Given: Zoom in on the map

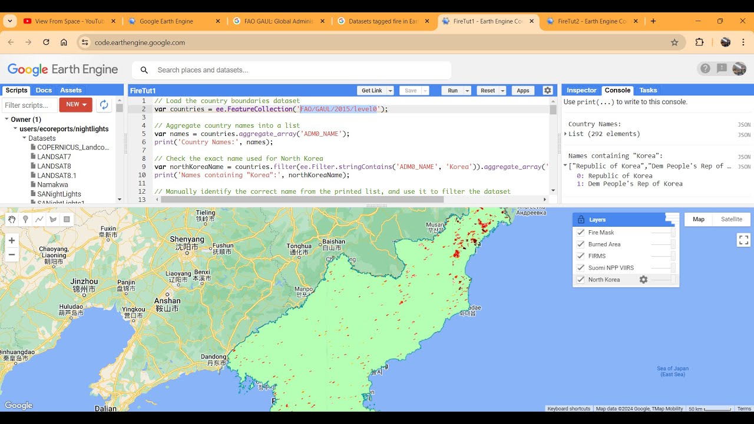Looking at the screenshot, I should 12,240.
